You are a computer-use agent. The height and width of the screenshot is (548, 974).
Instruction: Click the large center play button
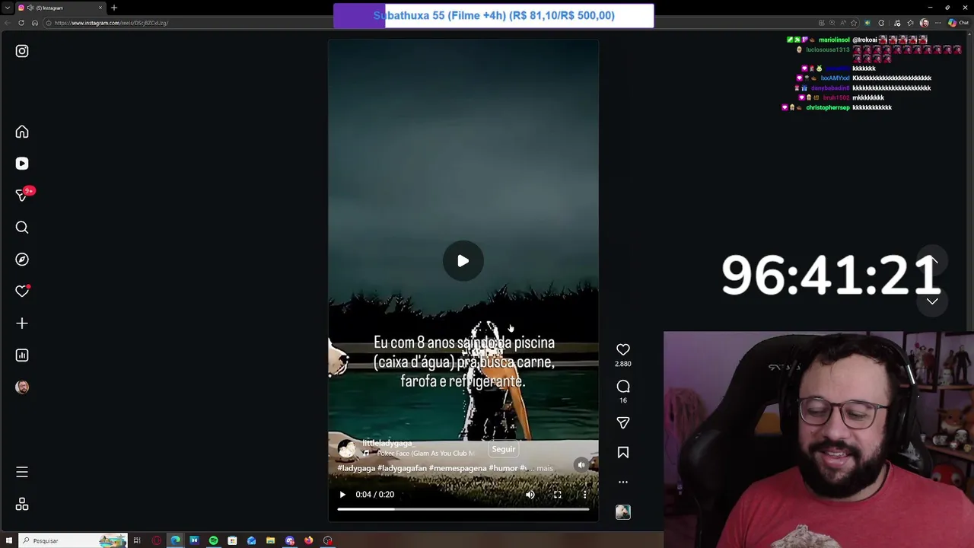tap(463, 261)
